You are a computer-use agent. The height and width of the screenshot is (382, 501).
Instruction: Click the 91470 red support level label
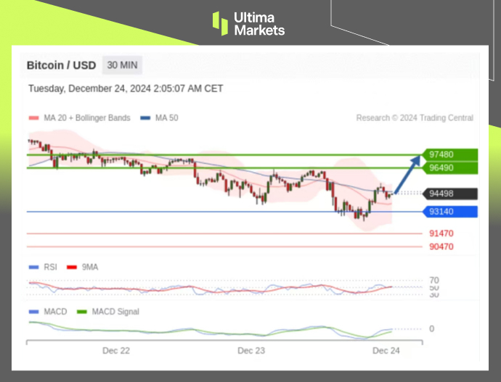click(441, 233)
